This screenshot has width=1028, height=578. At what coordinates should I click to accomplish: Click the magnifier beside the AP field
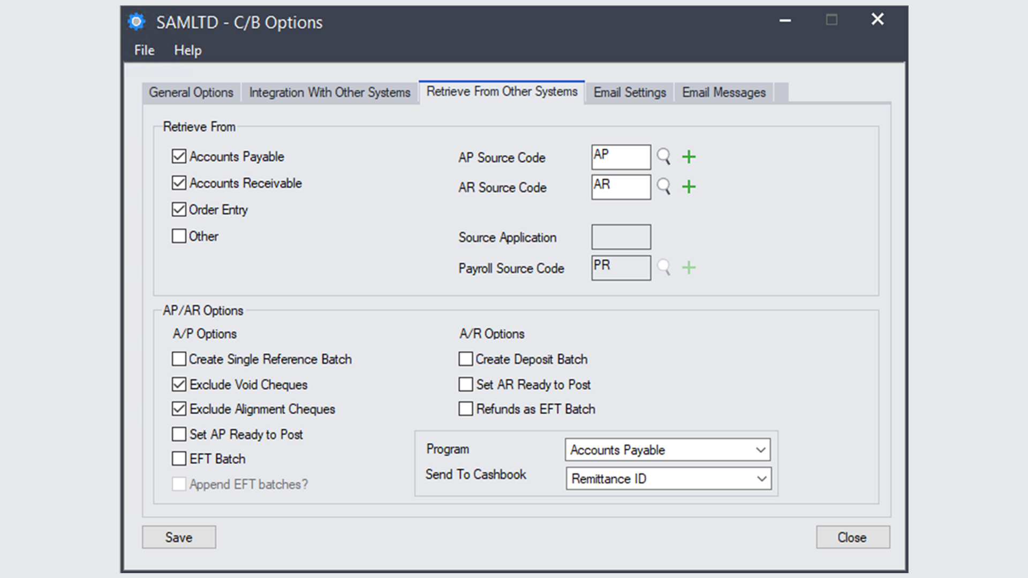(x=664, y=157)
